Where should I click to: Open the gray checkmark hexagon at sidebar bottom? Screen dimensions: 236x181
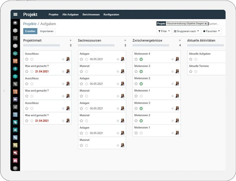click(15, 168)
